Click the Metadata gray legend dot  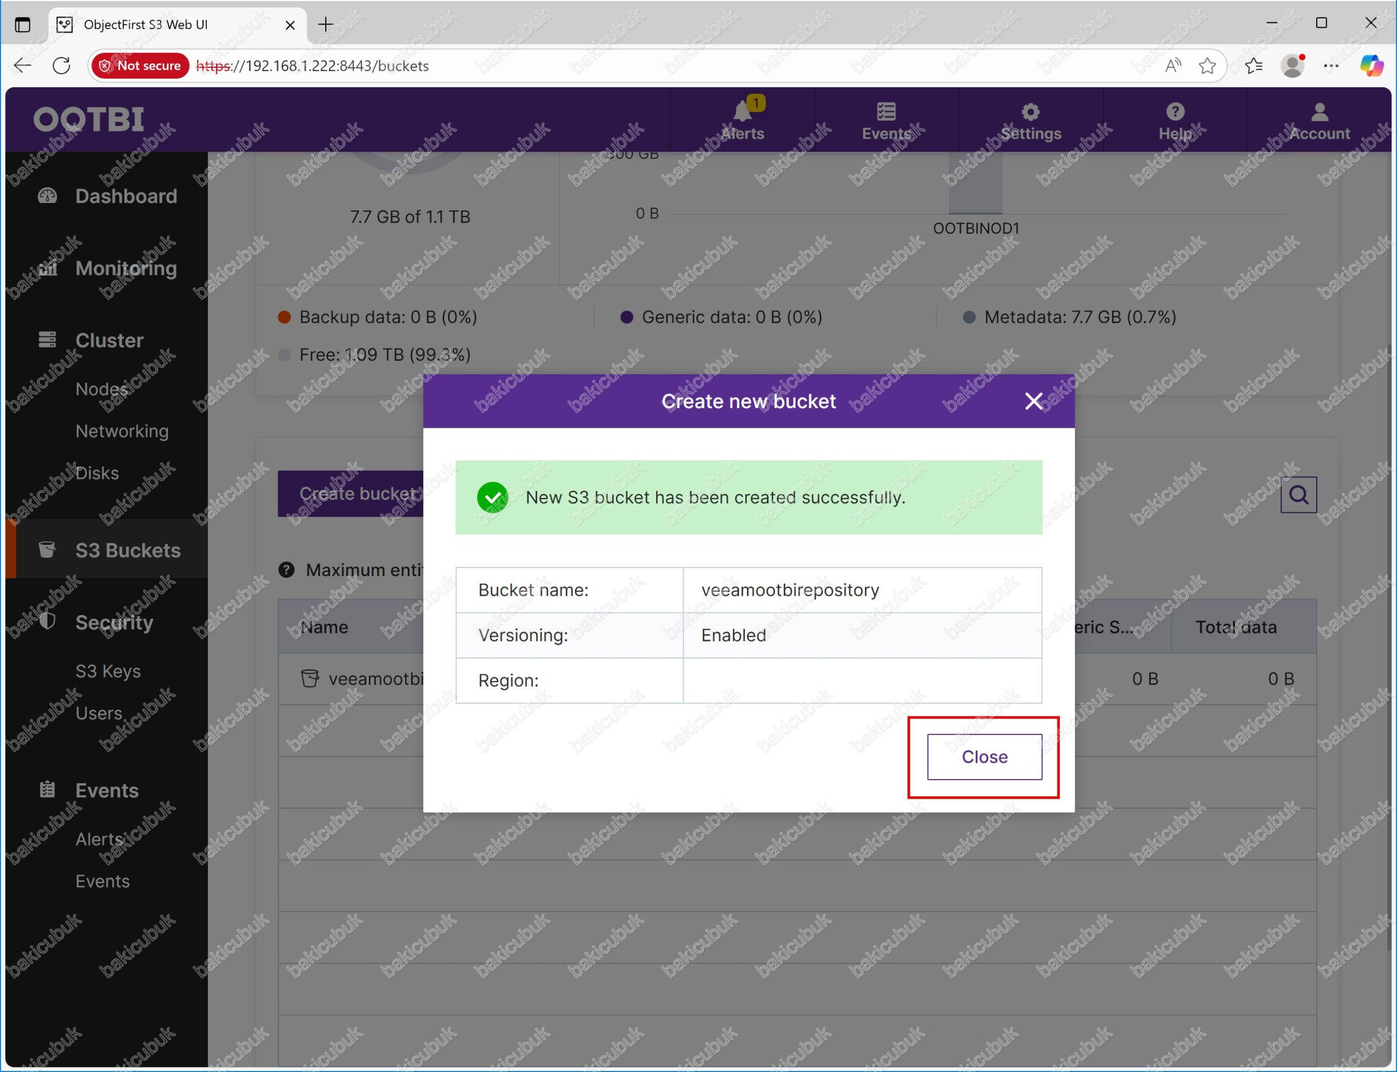969,317
